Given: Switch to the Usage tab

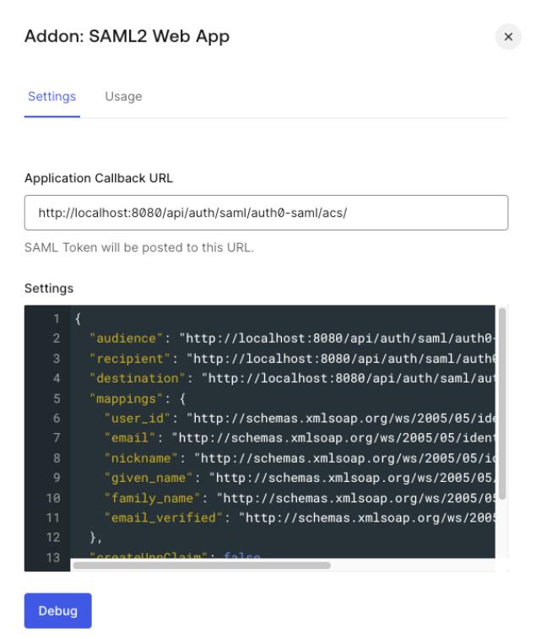Looking at the screenshot, I should [123, 97].
